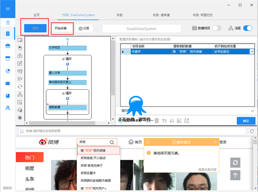Select the end loop tool icon
Screen dimensions: 258x192
point(20,110)
